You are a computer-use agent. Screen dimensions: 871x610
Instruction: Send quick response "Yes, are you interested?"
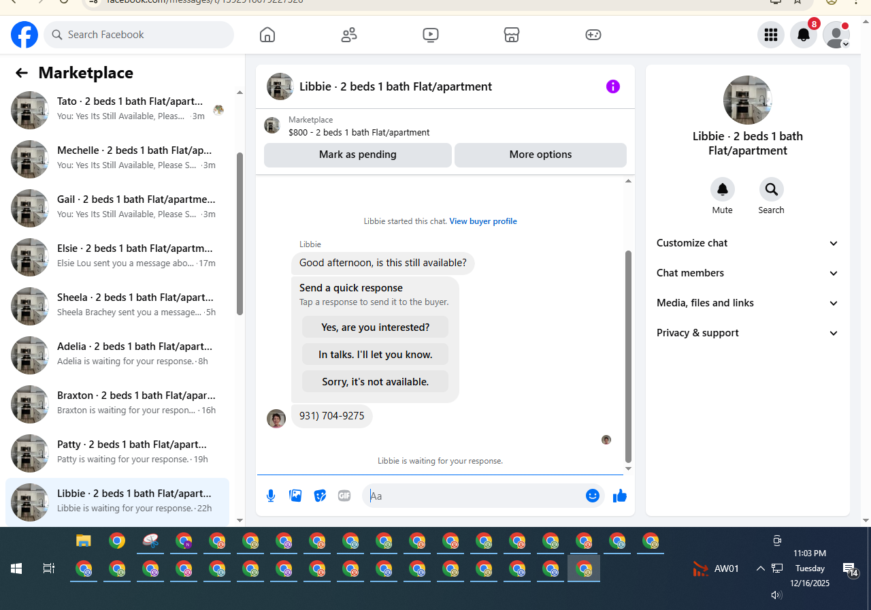376,327
